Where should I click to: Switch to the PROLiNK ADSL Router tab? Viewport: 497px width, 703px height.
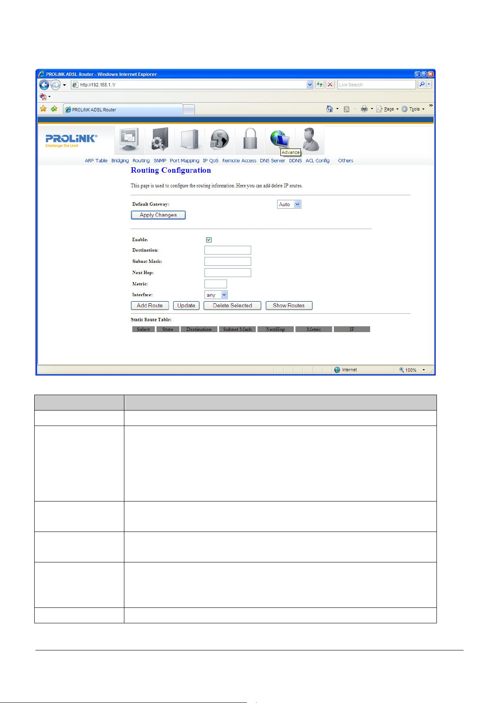[x=122, y=110]
